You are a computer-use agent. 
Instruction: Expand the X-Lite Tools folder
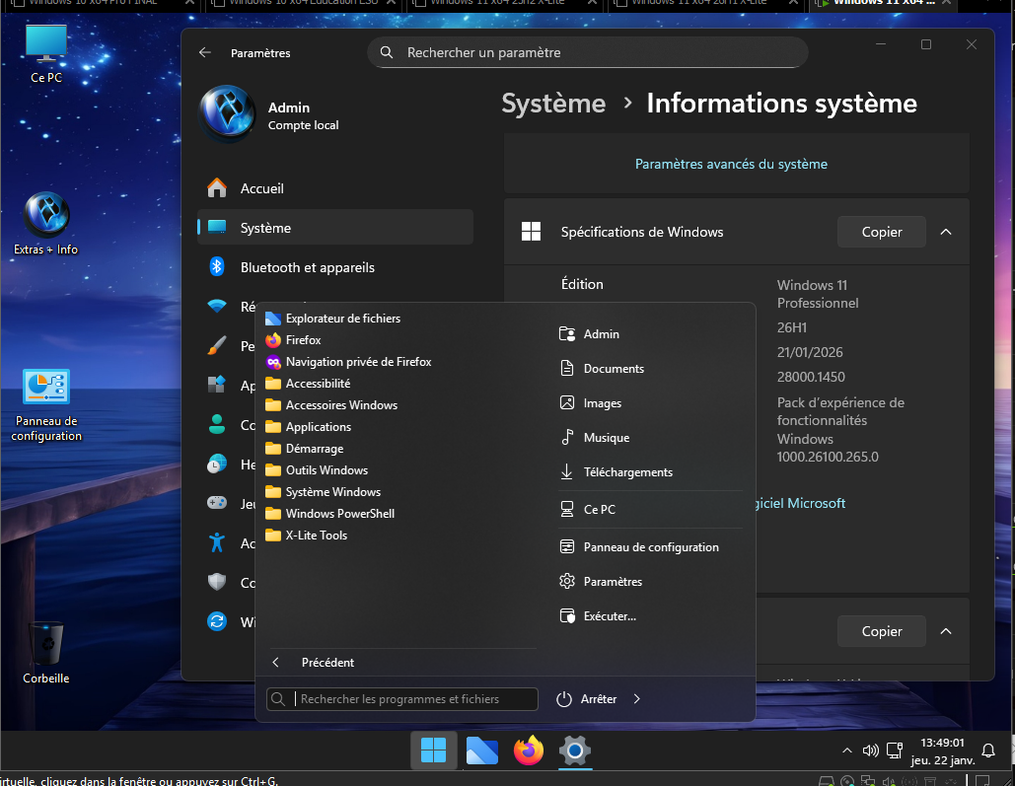point(316,536)
